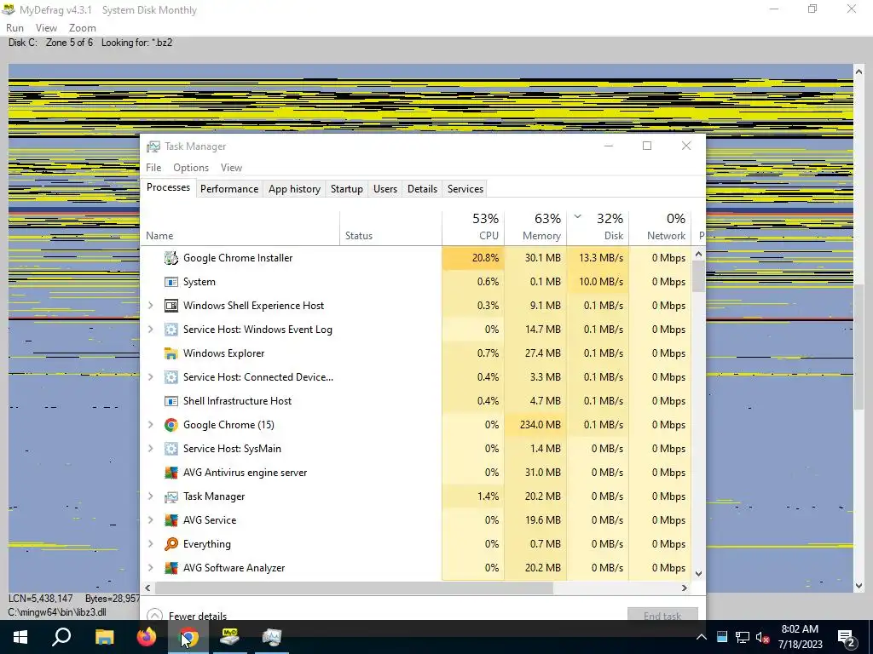Click horizontal scrollbar right arrow
873x654 pixels.
pos(685,588)
